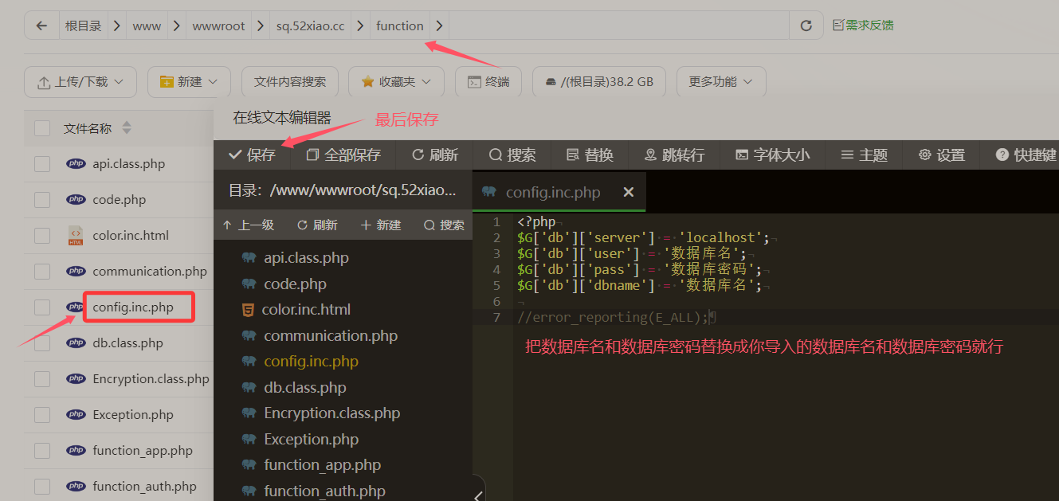Open the 搜索 search tool in editor toolbar
This screenshot has width=1059, height=501.
(512, 155)
